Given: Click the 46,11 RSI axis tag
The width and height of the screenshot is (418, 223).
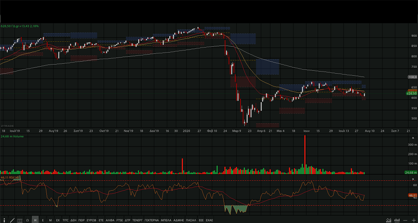Looking at the screenshot, I should click(413, 195).
